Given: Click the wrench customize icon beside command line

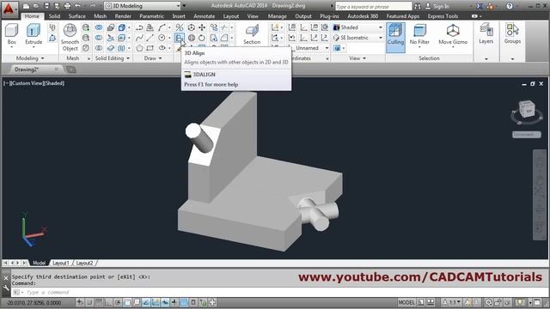Looking at the screenshot, I should pos(6,288).
